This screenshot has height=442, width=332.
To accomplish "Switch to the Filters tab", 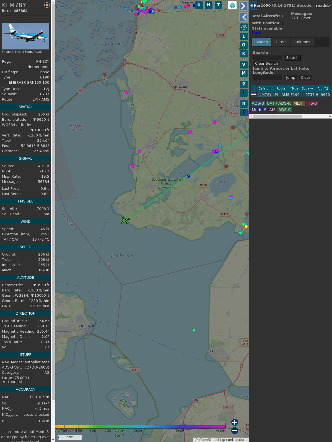I will coord(281,42).
